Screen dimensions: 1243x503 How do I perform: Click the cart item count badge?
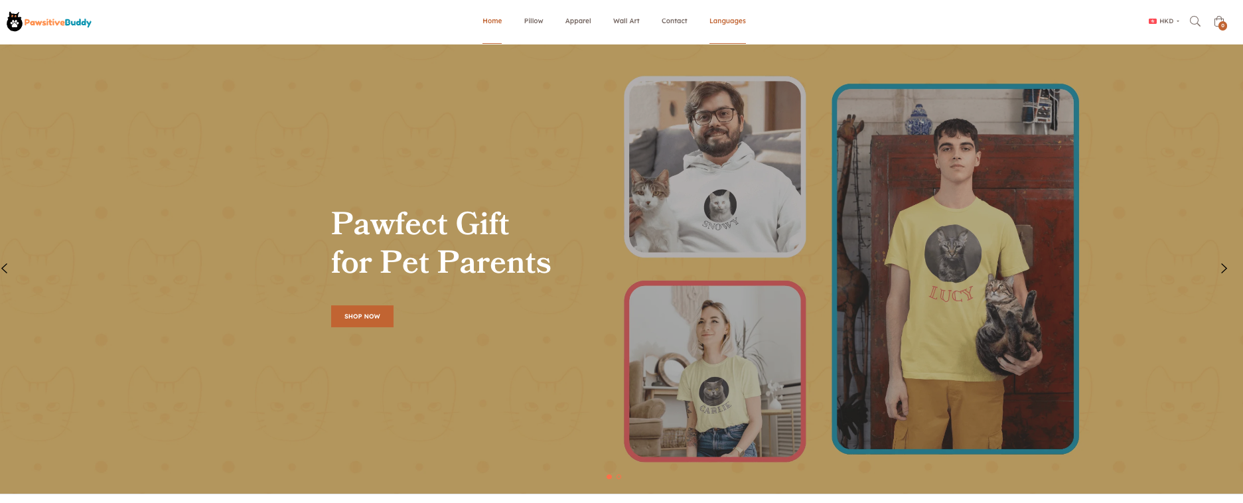tap(1222, 26)
